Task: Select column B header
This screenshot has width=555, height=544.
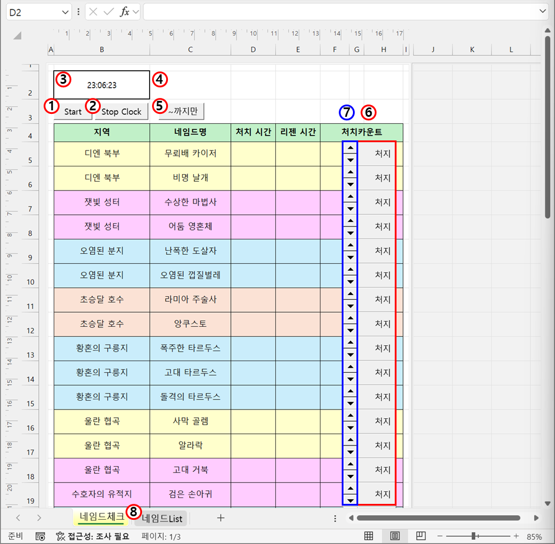Action: [102, 50]
